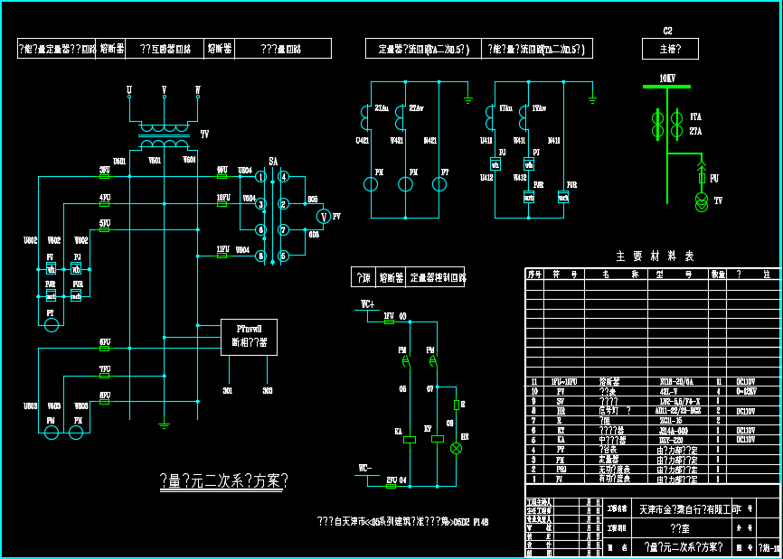Click the U phase terminal label
Viewport: 783px width, 559px height.
click(x=129, y=89)
